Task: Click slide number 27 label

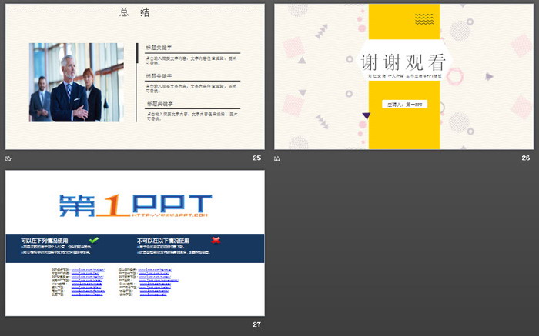Action: point(256,324)
